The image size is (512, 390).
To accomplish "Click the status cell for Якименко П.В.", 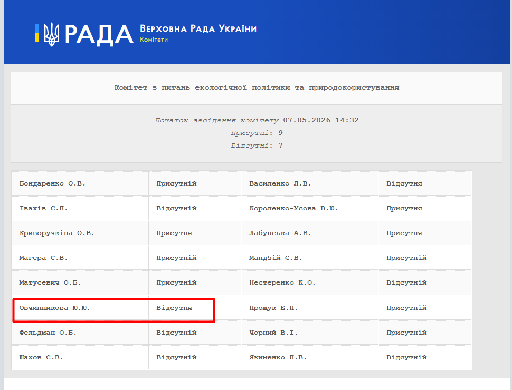I will [x=425, y=357].
